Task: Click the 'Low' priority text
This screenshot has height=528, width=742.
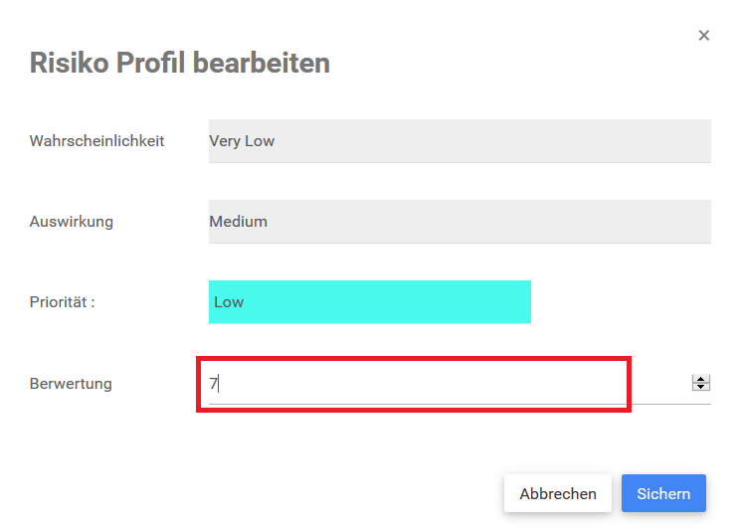Action: pyautogui.click(x=229, y=302)
